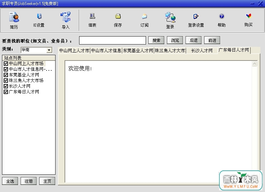Click the 主页 homepage button
The width and height of the screenshot is (265, 192).
(x=47, y=181)
